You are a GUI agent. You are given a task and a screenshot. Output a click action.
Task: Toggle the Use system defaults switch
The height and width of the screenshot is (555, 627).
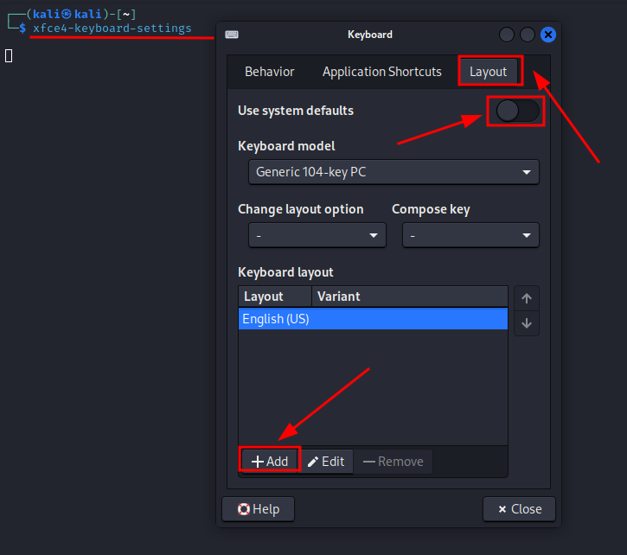click(x=516, y=111)
